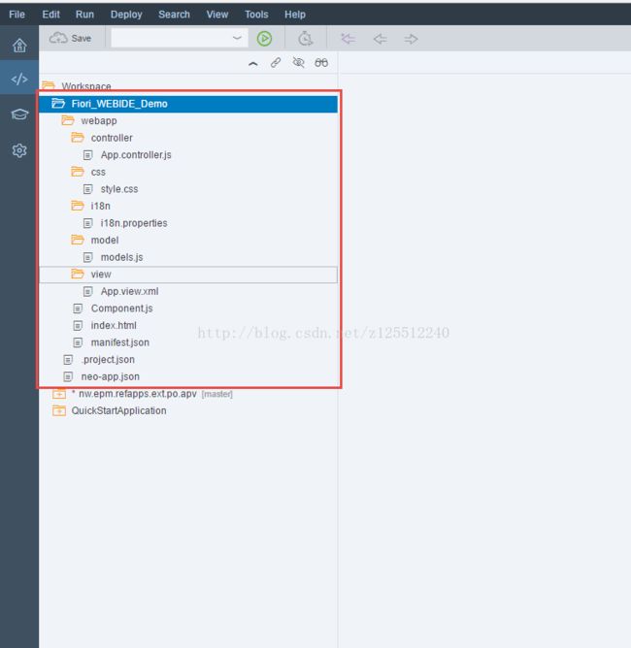631x648 pixels.
Task: Open the Run menu
Action: (84, 15)
